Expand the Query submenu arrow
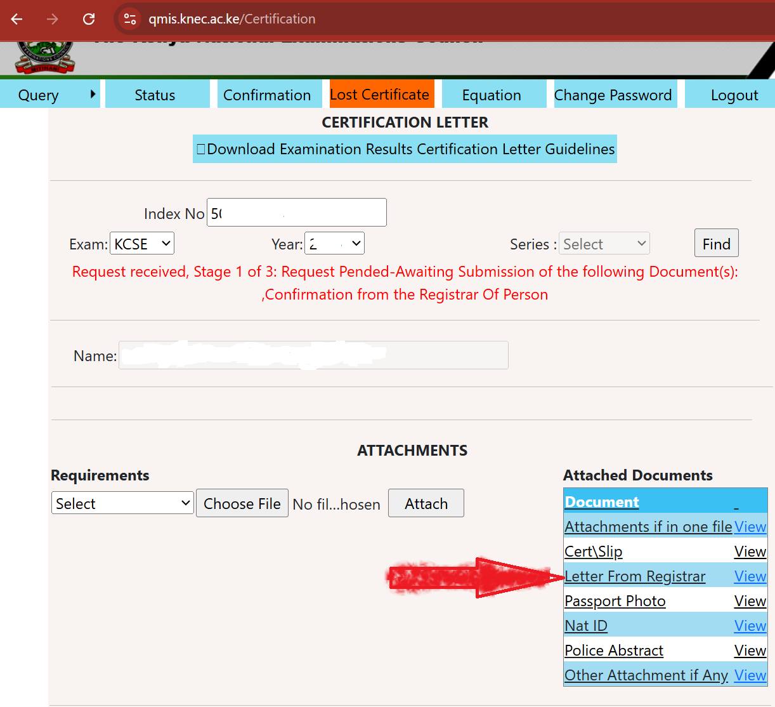 93,94
